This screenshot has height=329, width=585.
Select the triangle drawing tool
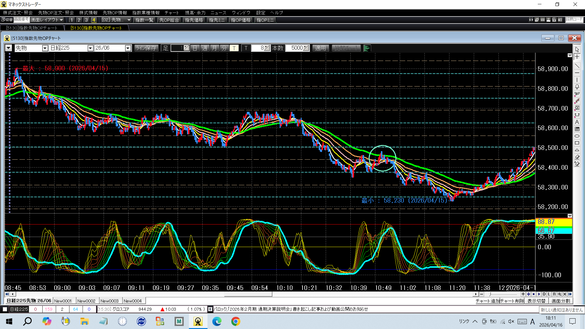(577, 150)
